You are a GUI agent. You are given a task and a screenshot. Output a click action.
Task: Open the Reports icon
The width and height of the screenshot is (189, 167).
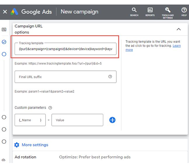click(150, 12)
